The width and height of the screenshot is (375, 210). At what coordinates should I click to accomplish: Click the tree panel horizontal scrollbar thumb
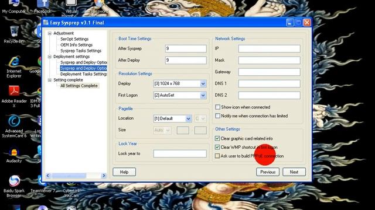click(69, 176)
